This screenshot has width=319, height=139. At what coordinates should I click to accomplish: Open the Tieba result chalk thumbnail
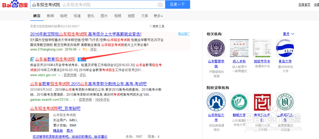point(40,123)
